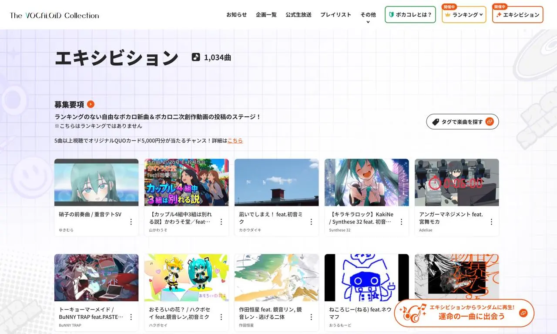Open 募集要項 orange arrow icon
The width and height of the screenshot is (557, 334).
click(91, 104)
